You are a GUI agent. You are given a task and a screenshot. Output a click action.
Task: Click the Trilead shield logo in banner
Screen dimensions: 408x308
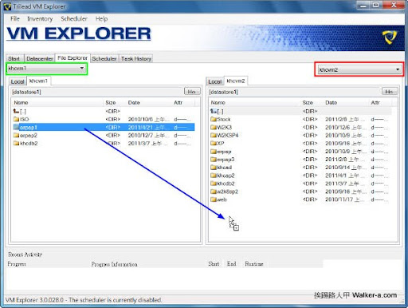click(x=390, y=37)
